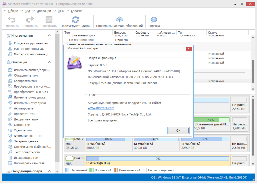The image size is (257, 183).
Task: Click the Удалить том icon
Action: point(10,130)
